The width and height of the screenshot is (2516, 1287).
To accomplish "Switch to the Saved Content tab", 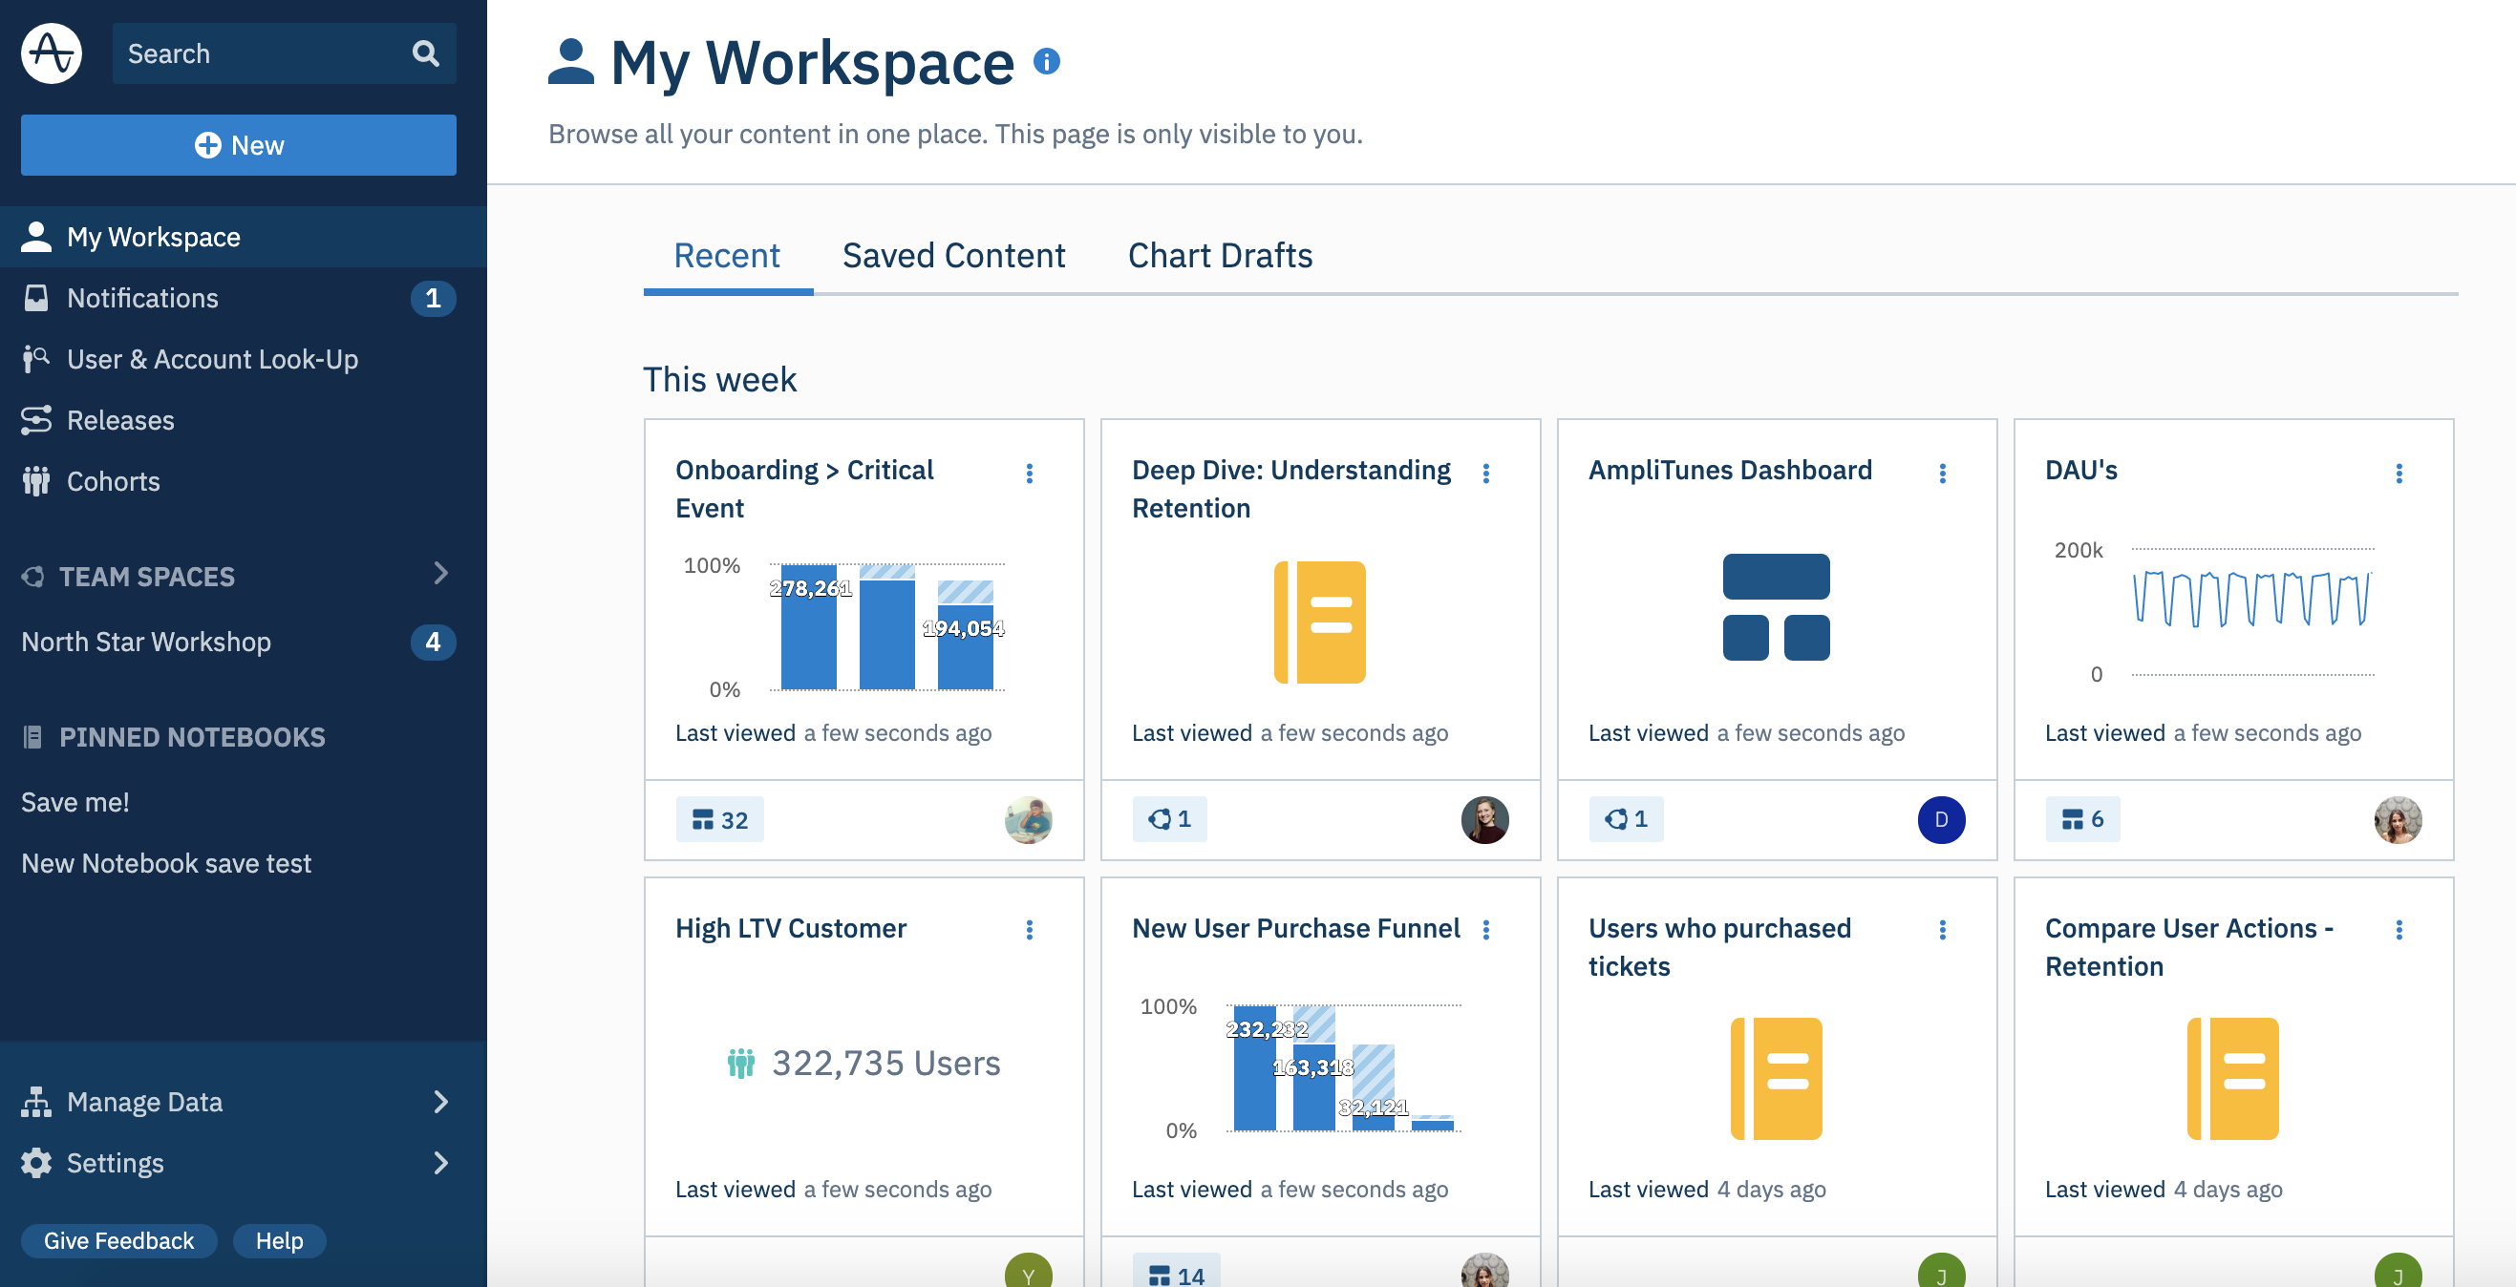I will [952, 255].
